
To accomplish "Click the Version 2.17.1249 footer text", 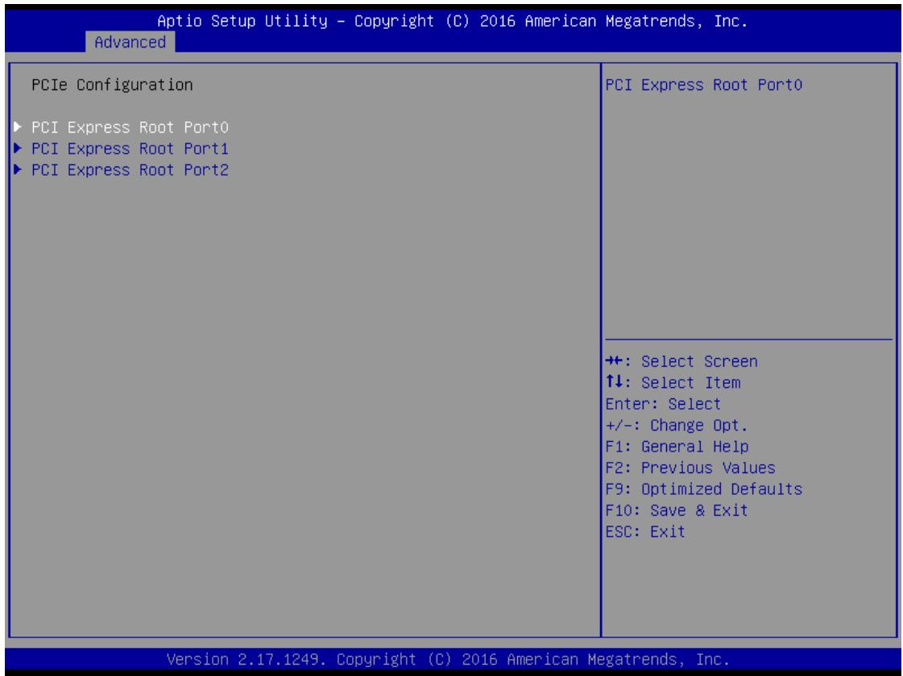I will click(448, 659).
